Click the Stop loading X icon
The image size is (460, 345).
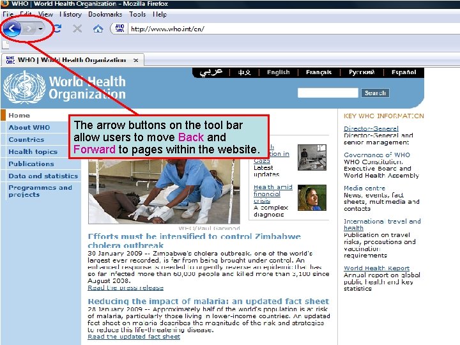[77, 29]
